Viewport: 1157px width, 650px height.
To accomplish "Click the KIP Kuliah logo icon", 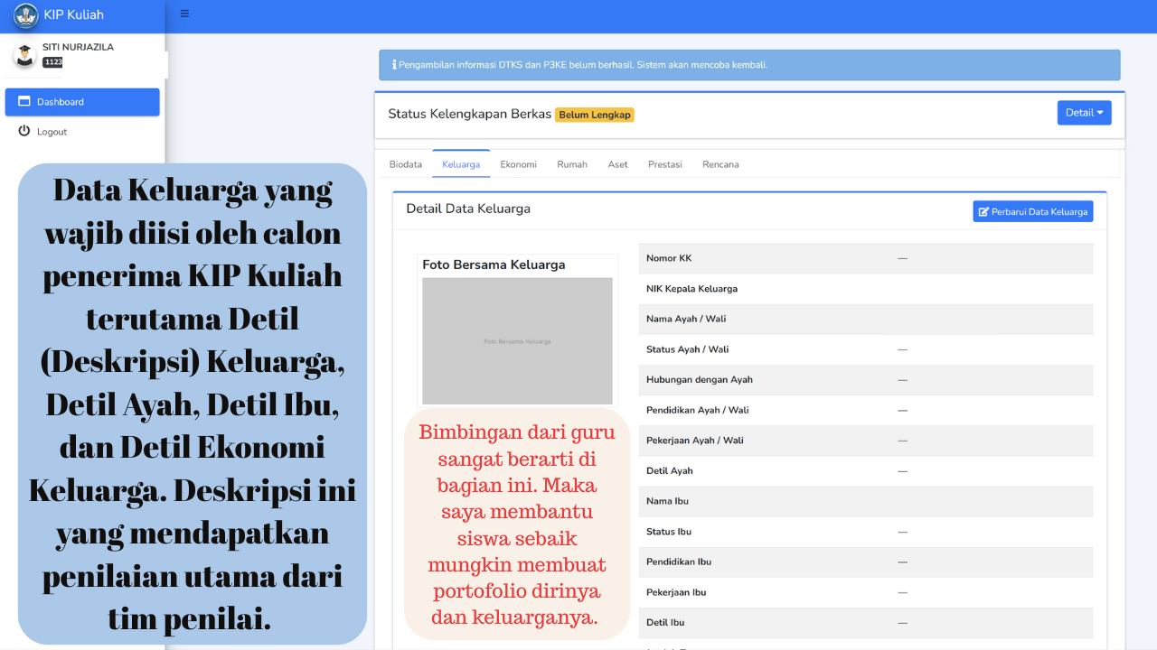I will click(25, 15).
